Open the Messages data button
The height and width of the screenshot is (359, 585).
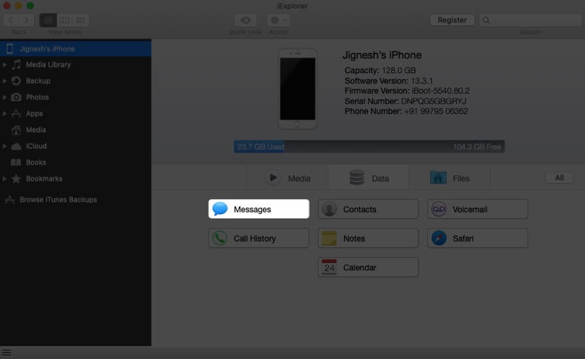[x=259, y=209]
